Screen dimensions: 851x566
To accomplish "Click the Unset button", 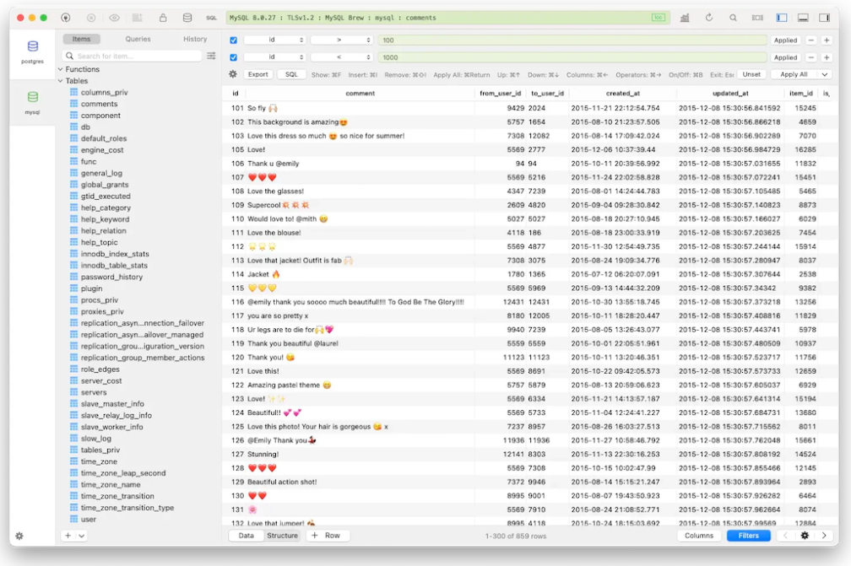I will pos(751,75).
